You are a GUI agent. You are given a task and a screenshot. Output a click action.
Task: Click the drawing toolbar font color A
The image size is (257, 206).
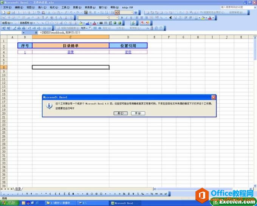tap(94, 23)
